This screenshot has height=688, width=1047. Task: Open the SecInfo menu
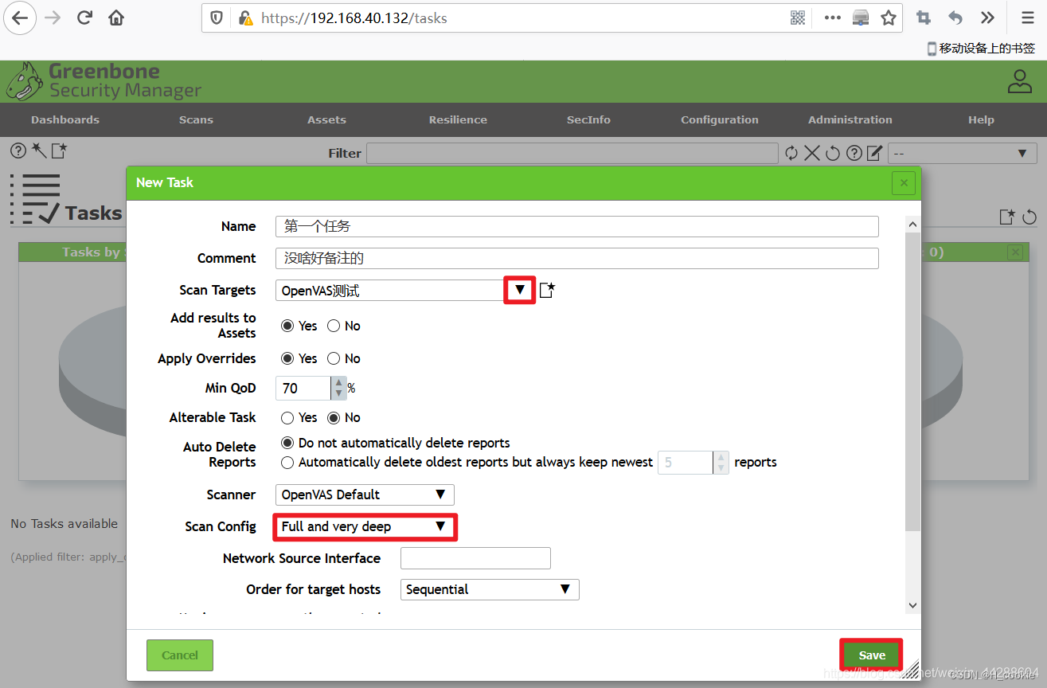point(588,119)
